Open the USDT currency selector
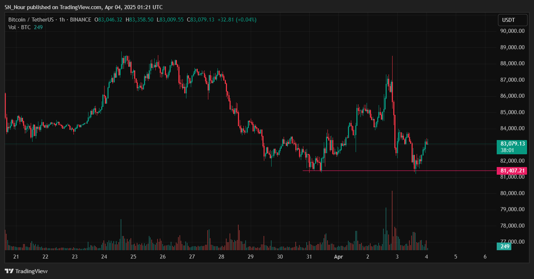534x279 pixels. (x=513, y=20)
